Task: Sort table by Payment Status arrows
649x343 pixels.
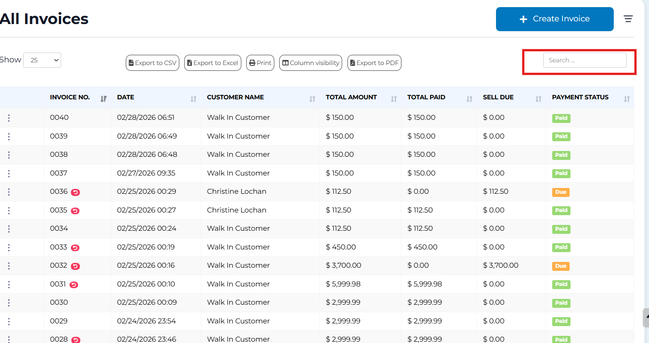Action: coord(627,99)
